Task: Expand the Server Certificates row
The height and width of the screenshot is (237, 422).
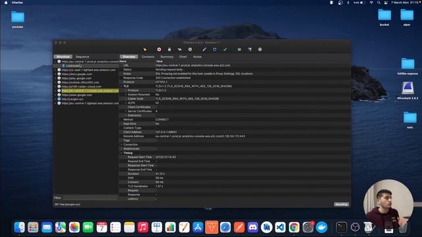Action: coord(126,111)
